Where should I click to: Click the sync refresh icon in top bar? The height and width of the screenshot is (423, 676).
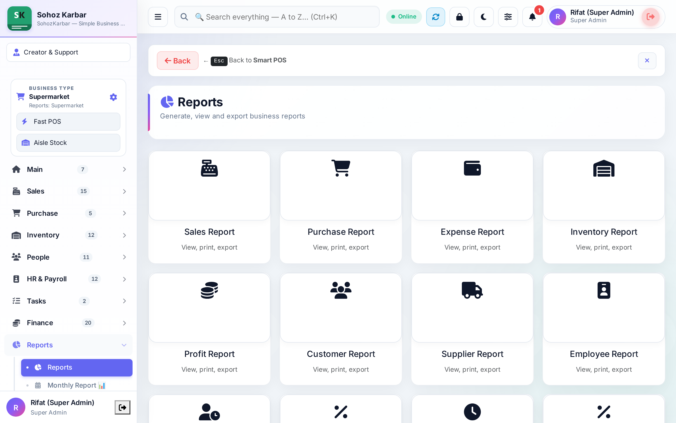click(x=435, y=17)
